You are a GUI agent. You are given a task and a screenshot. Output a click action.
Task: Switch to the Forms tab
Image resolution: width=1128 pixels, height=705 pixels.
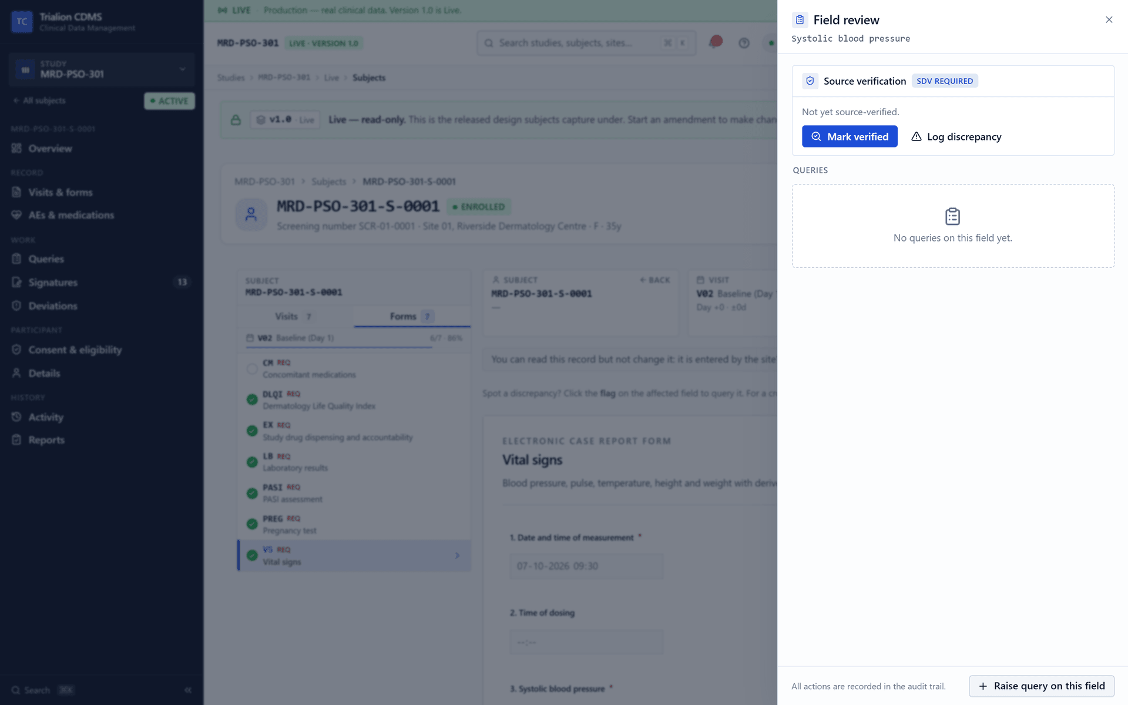point(412,316)
